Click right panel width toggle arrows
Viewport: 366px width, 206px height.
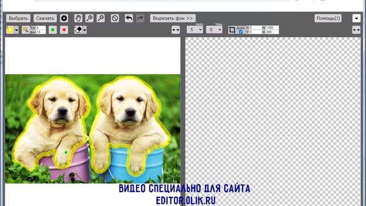click(356, 30)
